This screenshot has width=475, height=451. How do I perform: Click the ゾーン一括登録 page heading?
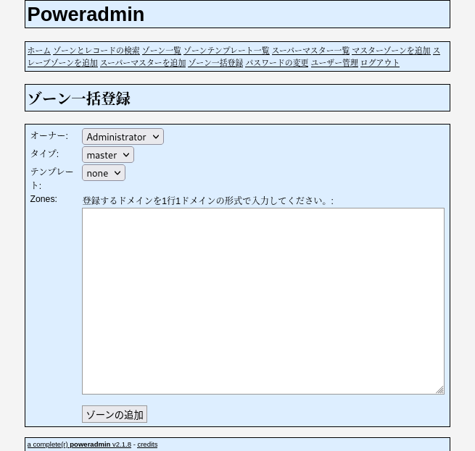pos(79,98)
